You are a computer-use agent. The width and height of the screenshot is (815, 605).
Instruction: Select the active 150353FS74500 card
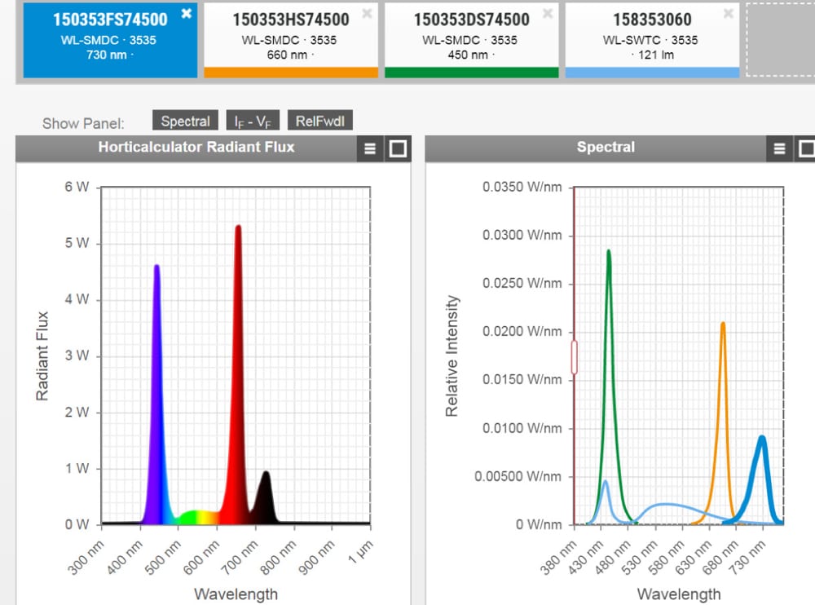(x=110, y=37)
